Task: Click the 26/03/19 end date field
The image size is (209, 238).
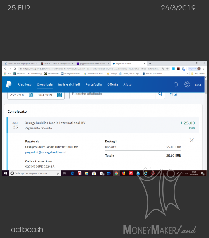Action: [x=45, y=95]
